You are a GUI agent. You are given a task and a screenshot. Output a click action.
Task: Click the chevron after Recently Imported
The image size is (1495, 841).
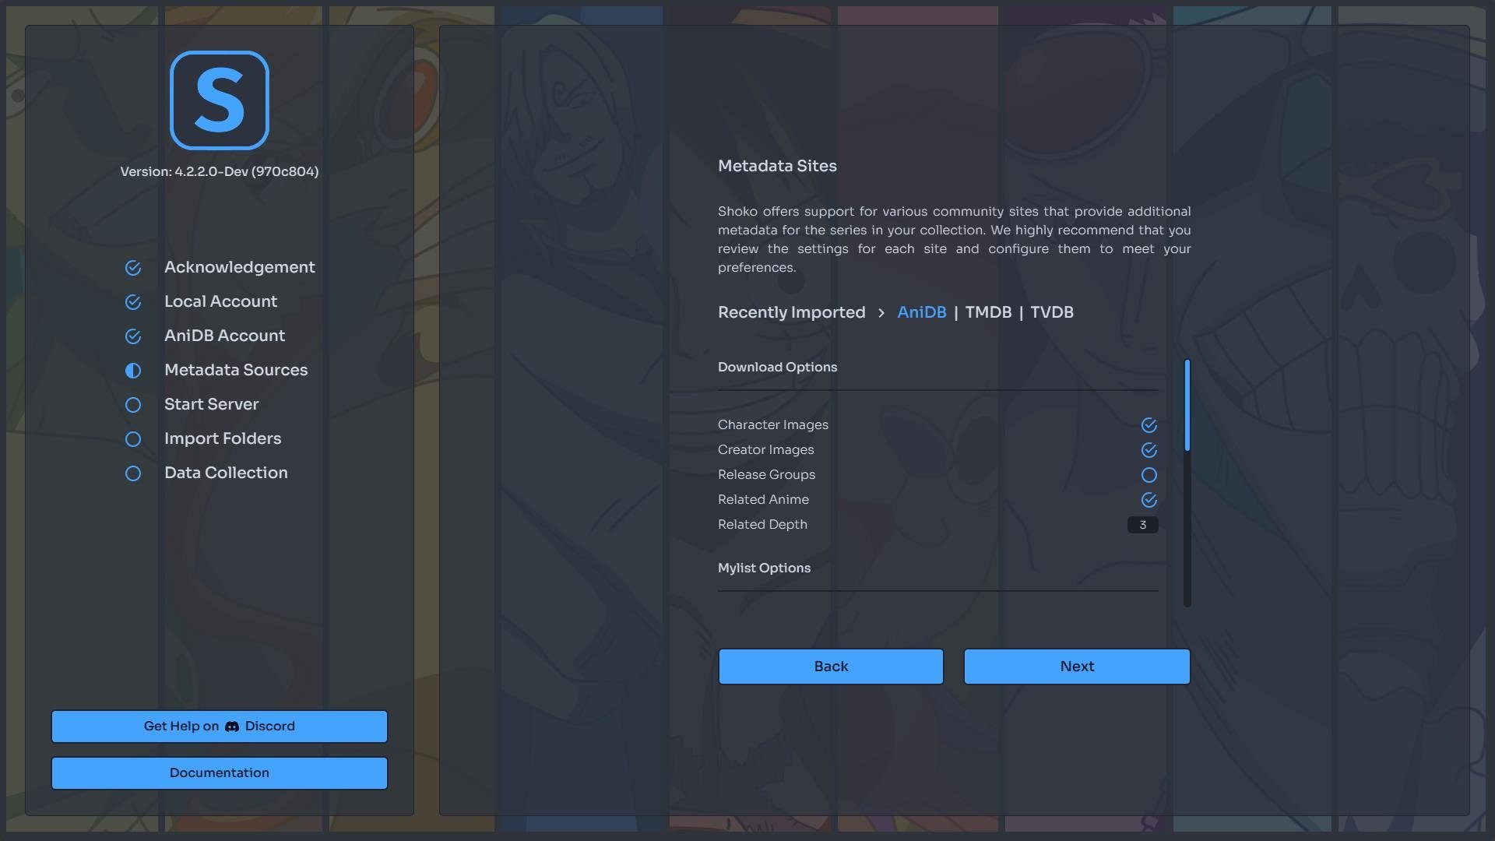[881, 313]
